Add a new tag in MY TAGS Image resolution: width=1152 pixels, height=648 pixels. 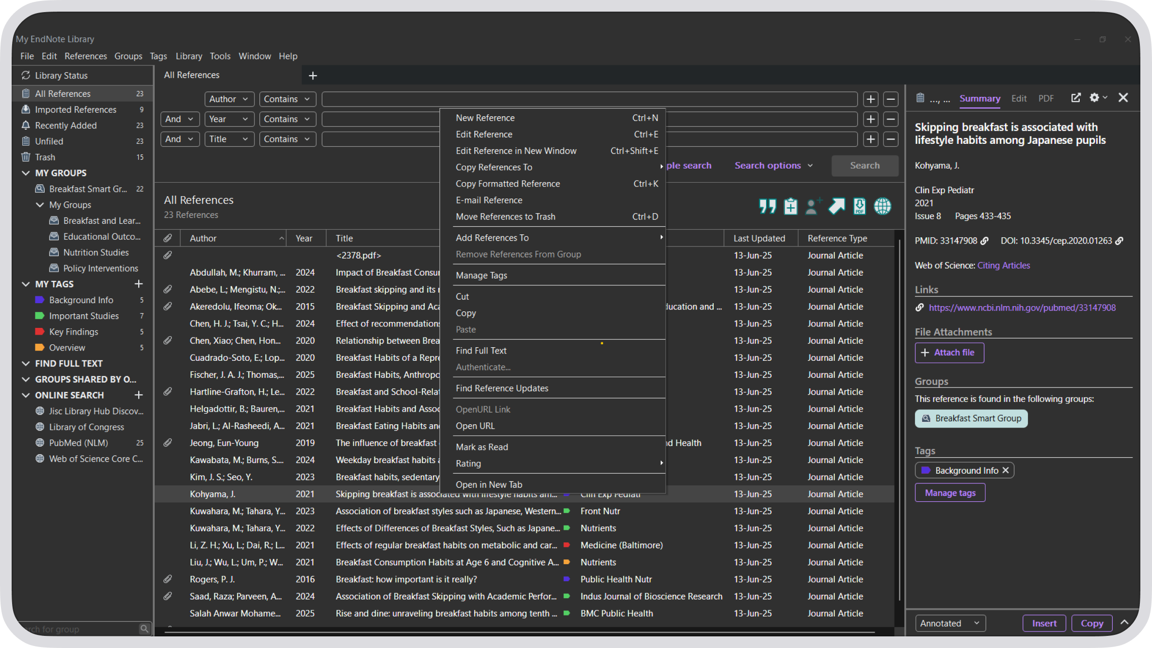(x=139, y=284)
